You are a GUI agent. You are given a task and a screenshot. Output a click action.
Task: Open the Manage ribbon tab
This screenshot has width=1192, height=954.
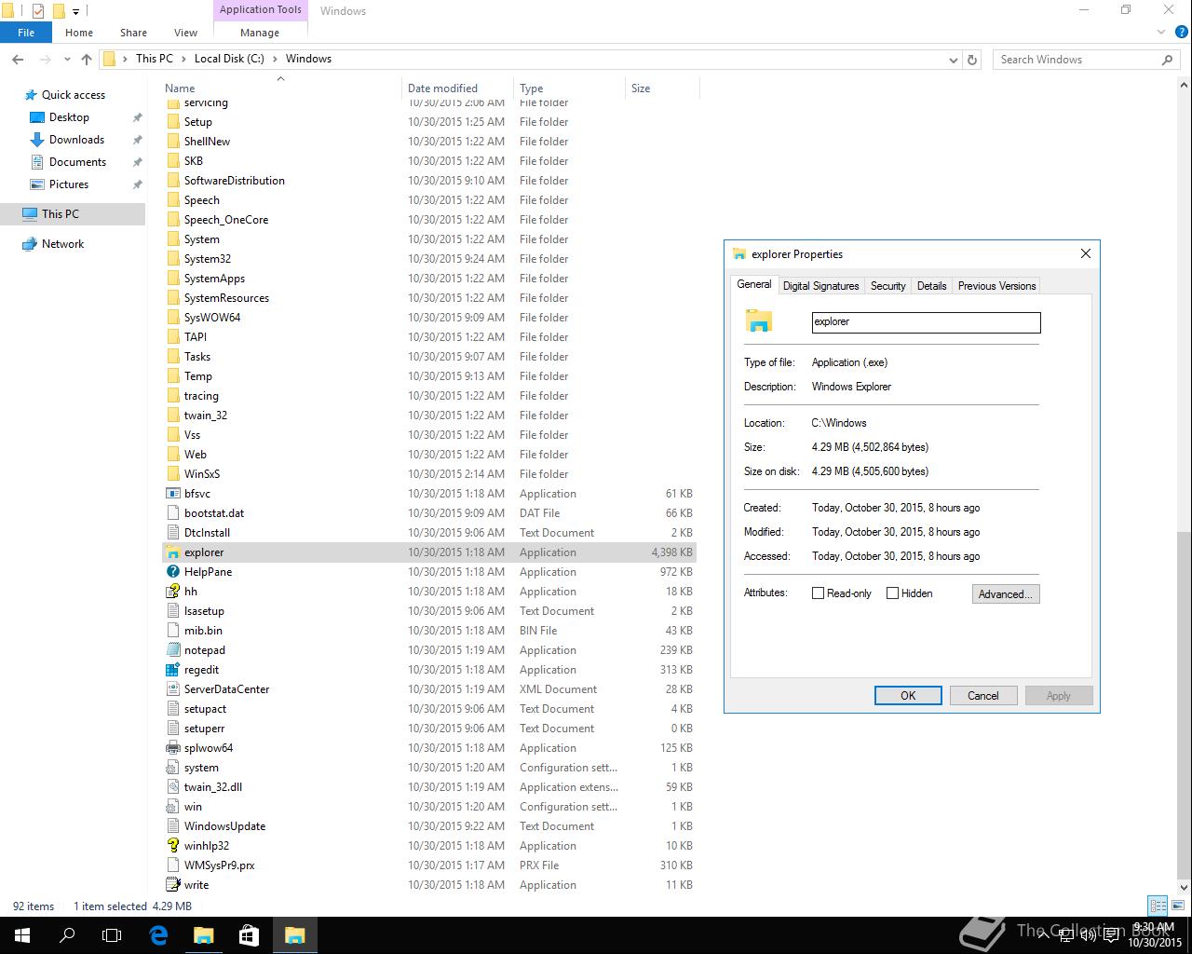coord(260,33)
